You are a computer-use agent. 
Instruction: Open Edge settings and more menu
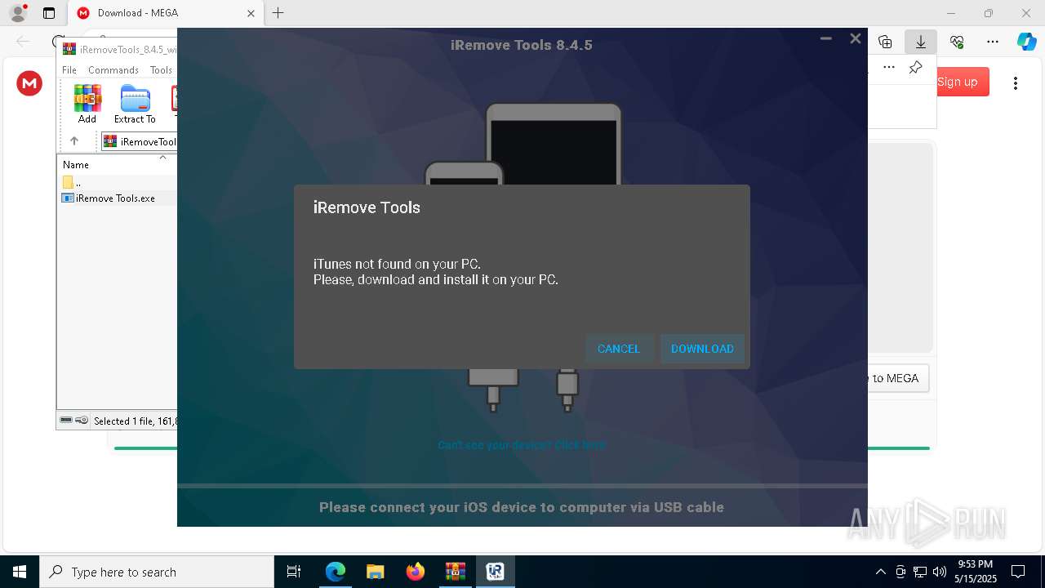point(993,42)
